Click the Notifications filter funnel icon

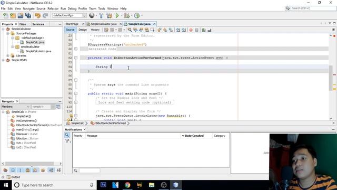[67, 141]
